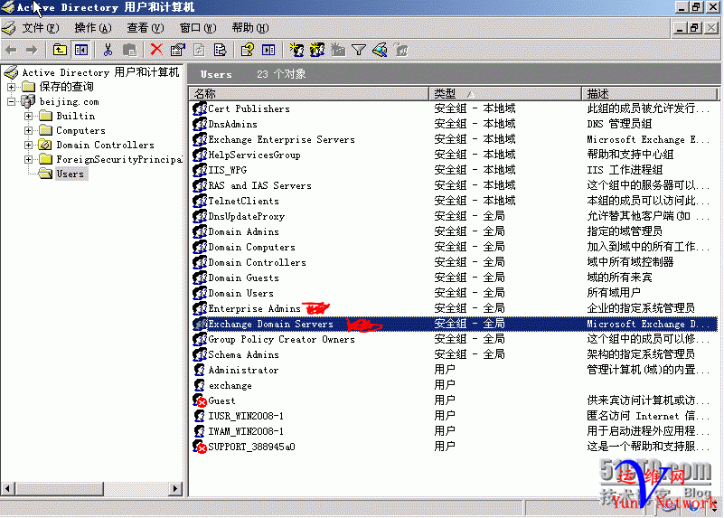Screen dimensions: 724x518
Task: Click the action pane icon next to Help
Action: tap(268, 50)
